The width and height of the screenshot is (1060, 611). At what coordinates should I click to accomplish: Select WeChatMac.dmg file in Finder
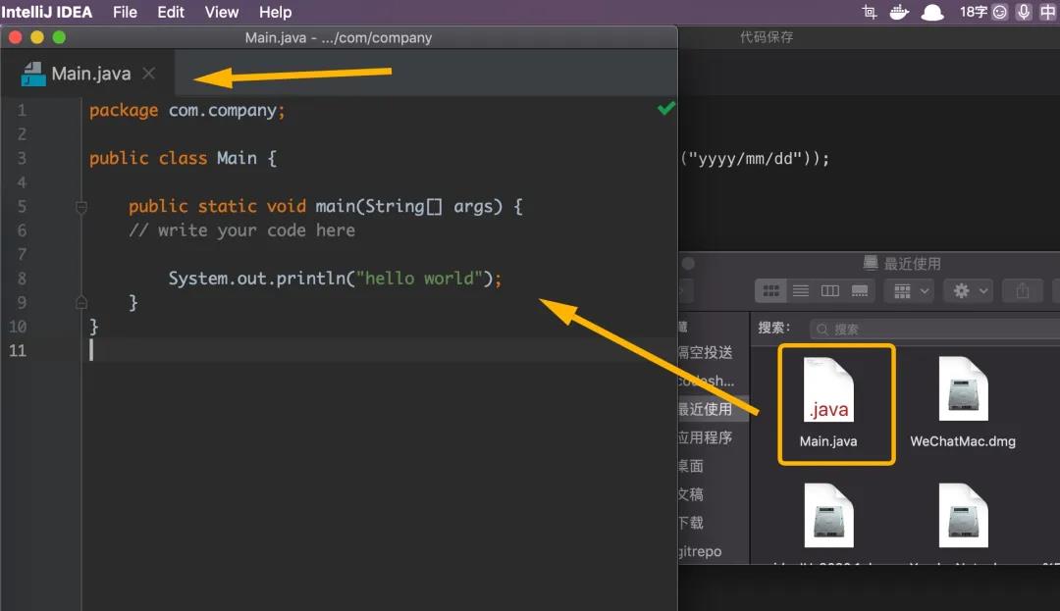(x=963, y=404)
